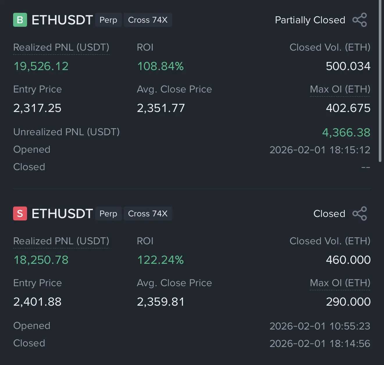Screen dimensions: 384x365
Task: Open Cross 74X leverage on the long position
Action: pos(148,20)
